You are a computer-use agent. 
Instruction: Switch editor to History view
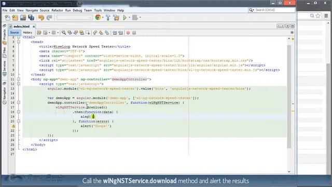pos(27,32)
